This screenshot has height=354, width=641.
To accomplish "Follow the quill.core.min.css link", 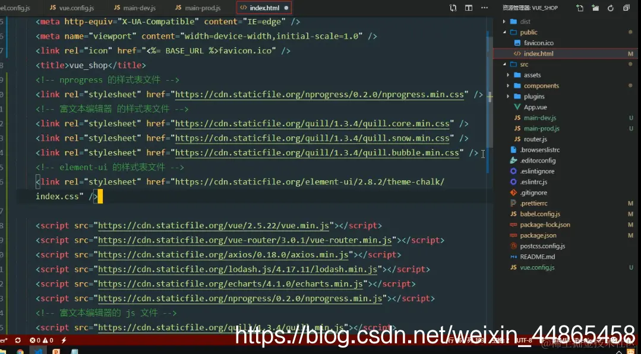I will pos(312,123).
